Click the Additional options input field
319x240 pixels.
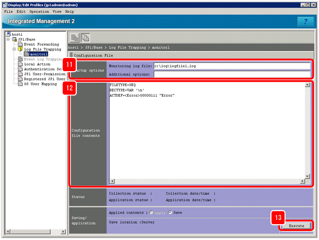(232, 74)
